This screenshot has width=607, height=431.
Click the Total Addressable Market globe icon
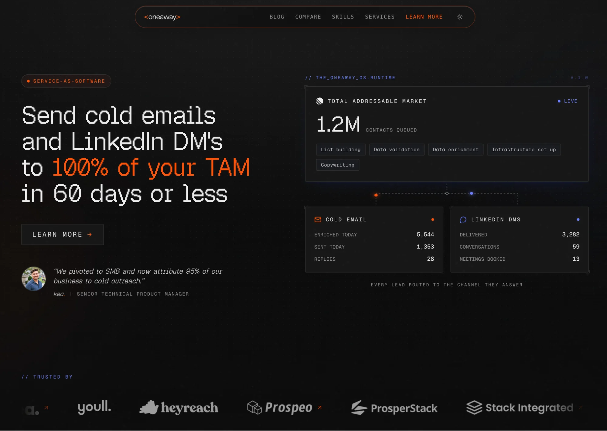pos(320,101)
